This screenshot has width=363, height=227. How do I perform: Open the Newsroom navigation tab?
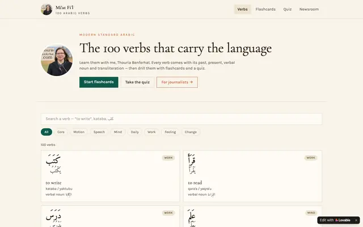[309, 9]
